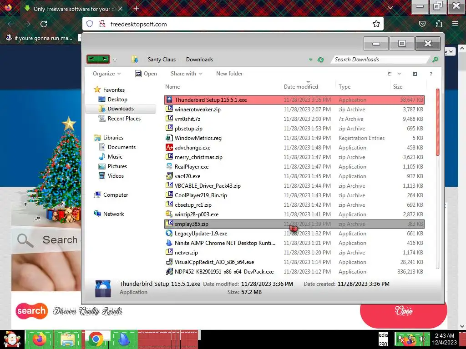
Task: Click the Explorer help question mark
Action: coord(431,74)
